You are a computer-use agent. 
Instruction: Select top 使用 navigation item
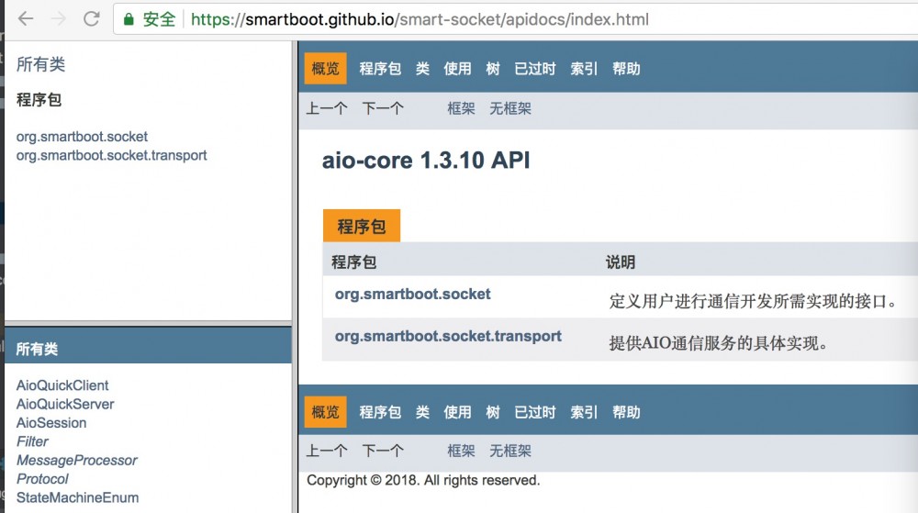tap(457, 69)
